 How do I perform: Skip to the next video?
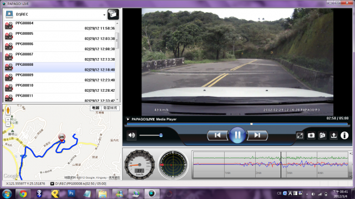tap(257, 135)
